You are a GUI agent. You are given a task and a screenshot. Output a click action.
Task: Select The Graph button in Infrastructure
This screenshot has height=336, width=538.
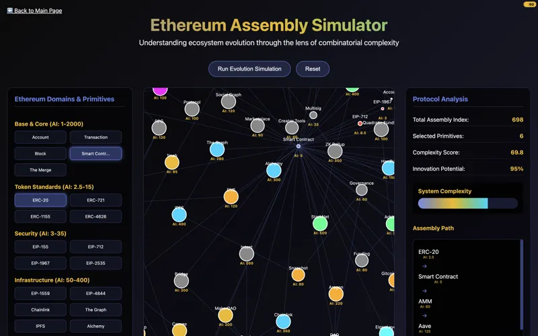click(x=95, y=310)
